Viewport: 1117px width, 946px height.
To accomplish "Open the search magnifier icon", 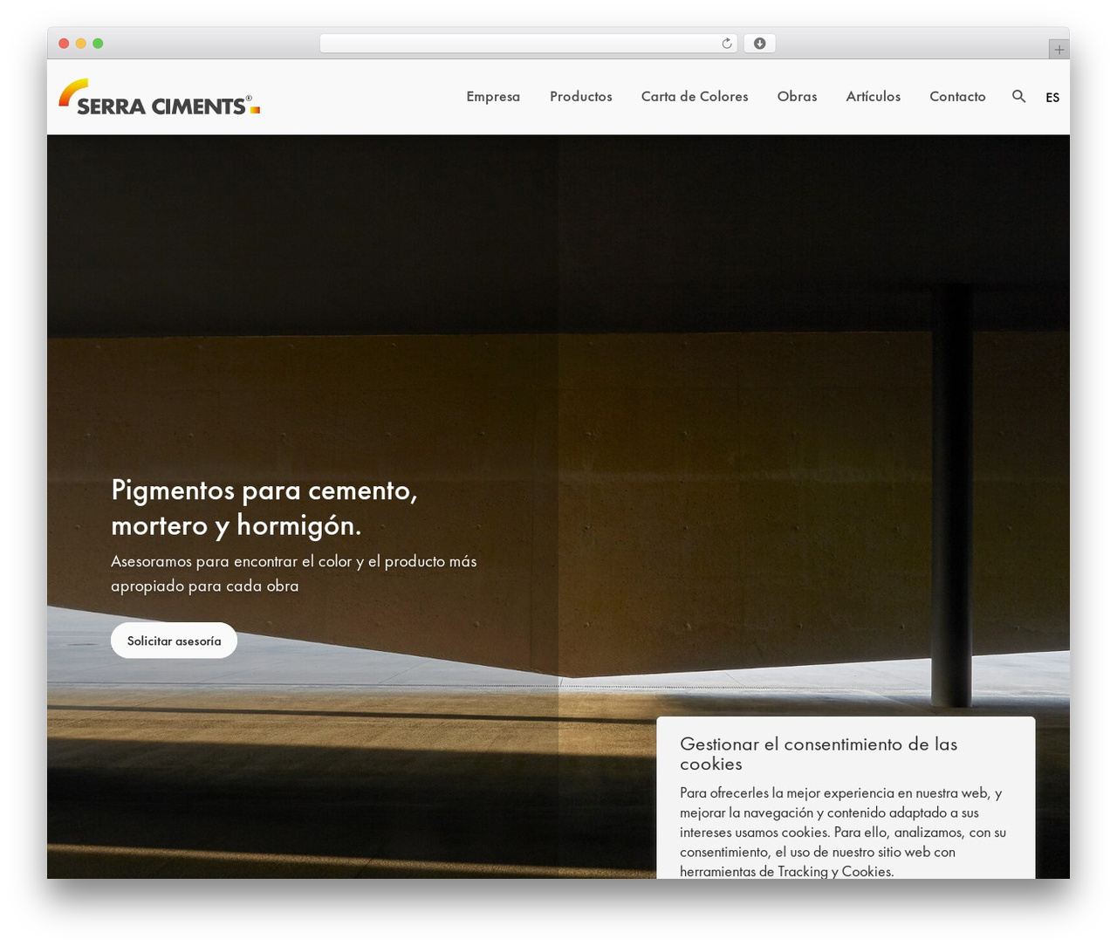I will [x=1018, y=97].
